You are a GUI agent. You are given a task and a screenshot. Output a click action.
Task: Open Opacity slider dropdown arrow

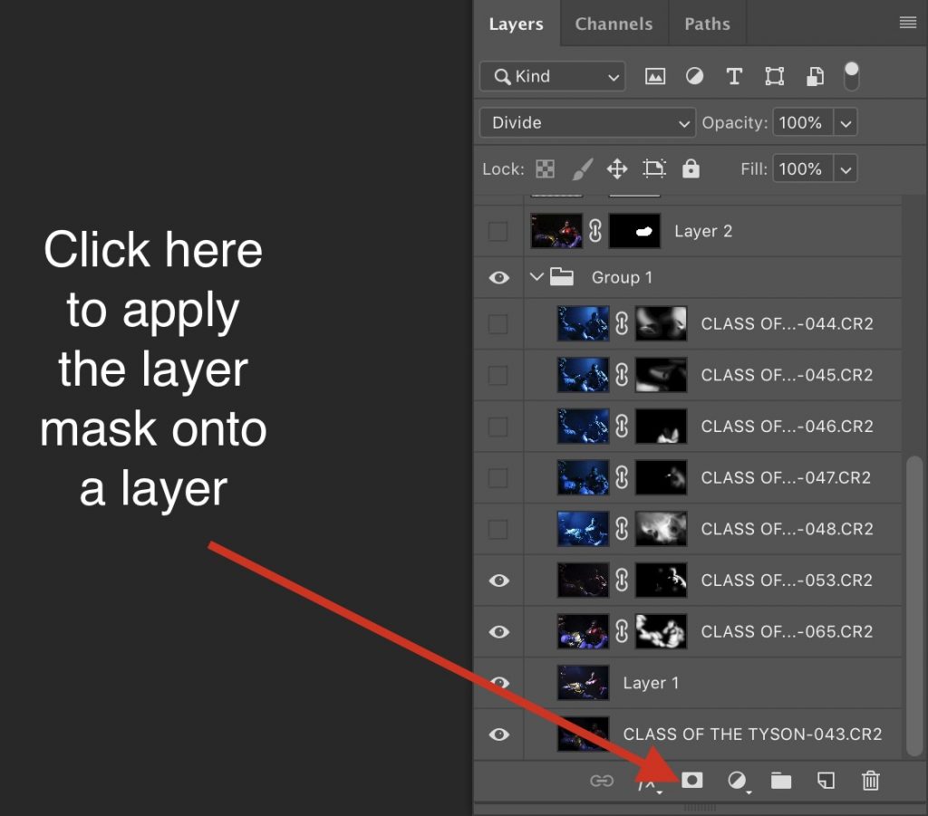pos(846,123)
